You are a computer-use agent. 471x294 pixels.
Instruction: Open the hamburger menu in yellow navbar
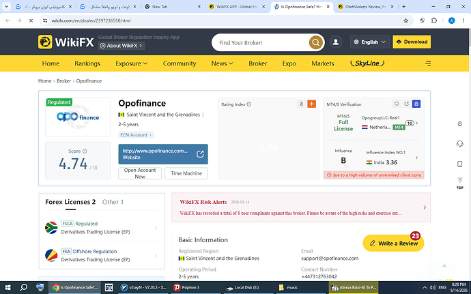tap(428, 63)
